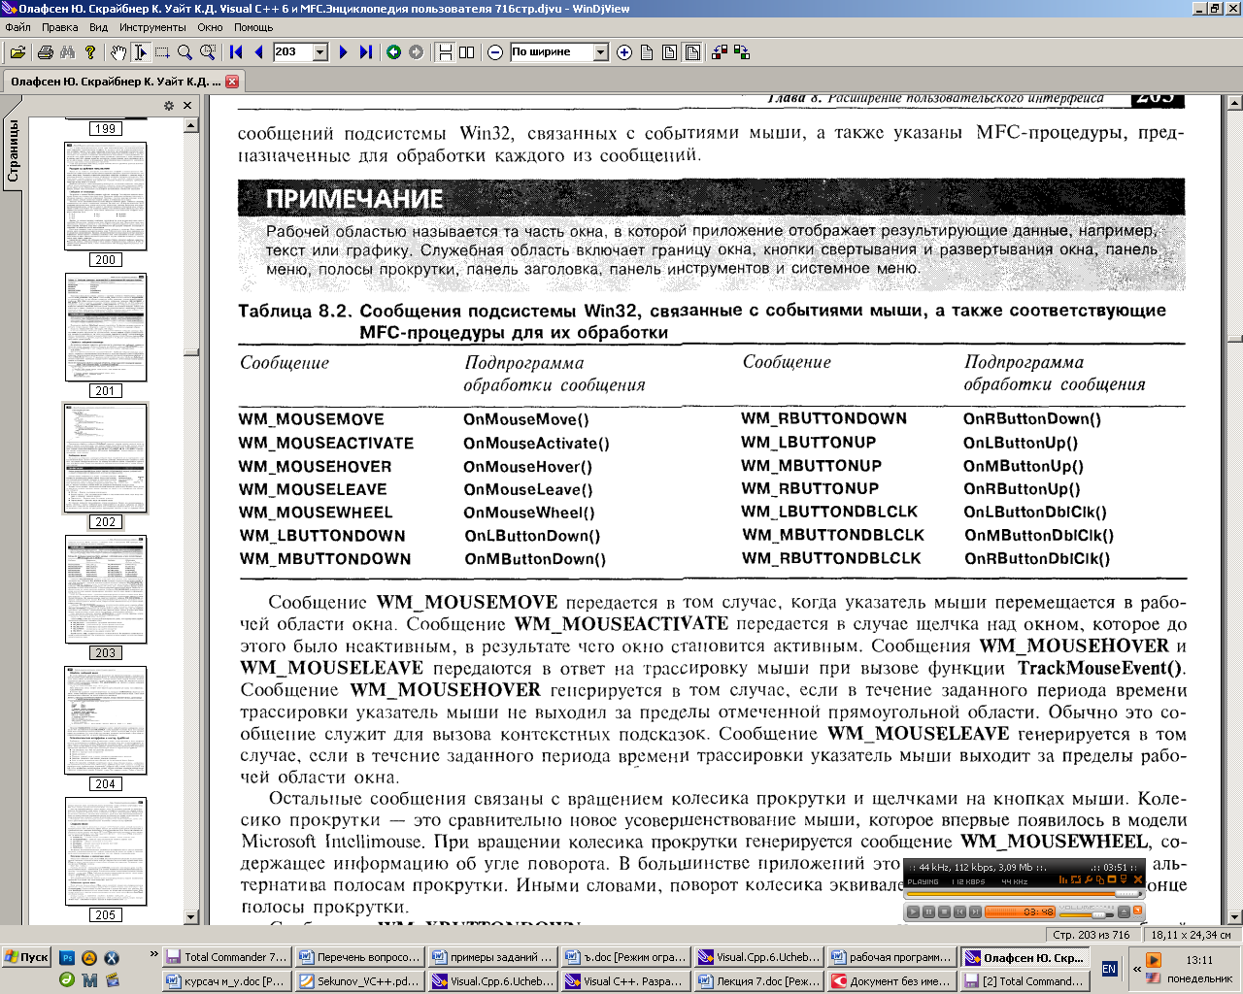Set zoom to actual size icon
The image size is (1243, 994).
pos(647,52)
